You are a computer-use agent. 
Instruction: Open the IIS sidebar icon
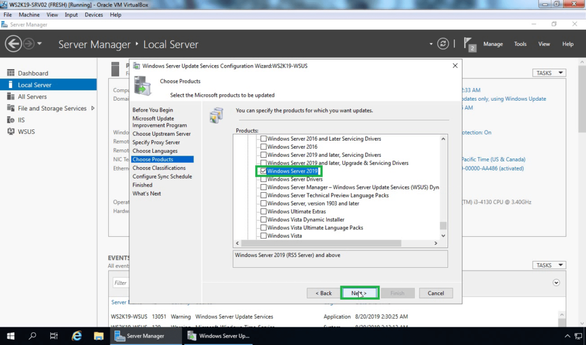[x=11, y=120]
